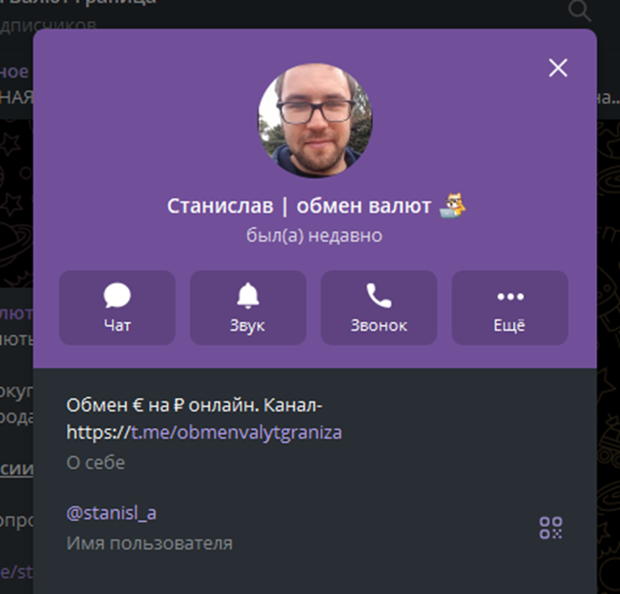This screenshot has width=620, height=594.
Task: Open the Чат button
Action: pos(117,308)
